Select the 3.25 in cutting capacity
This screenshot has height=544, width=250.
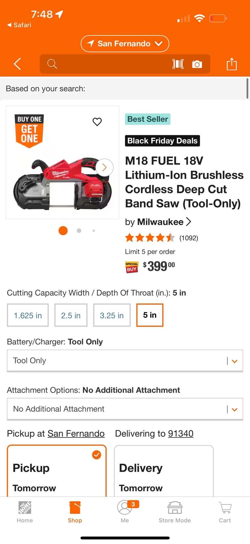[x=112, y=315]
